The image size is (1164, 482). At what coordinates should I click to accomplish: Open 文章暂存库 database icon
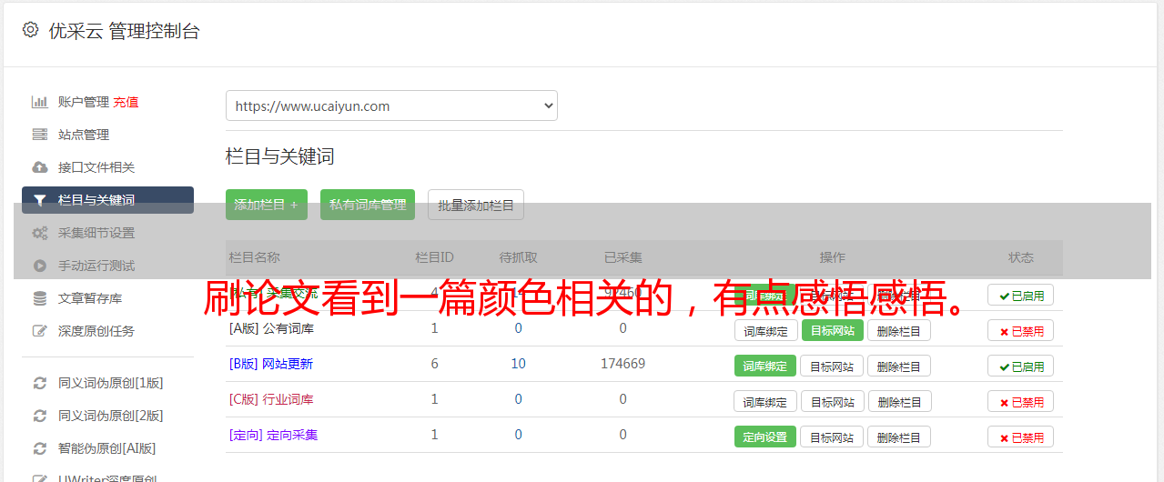click(x=40, y=298)
